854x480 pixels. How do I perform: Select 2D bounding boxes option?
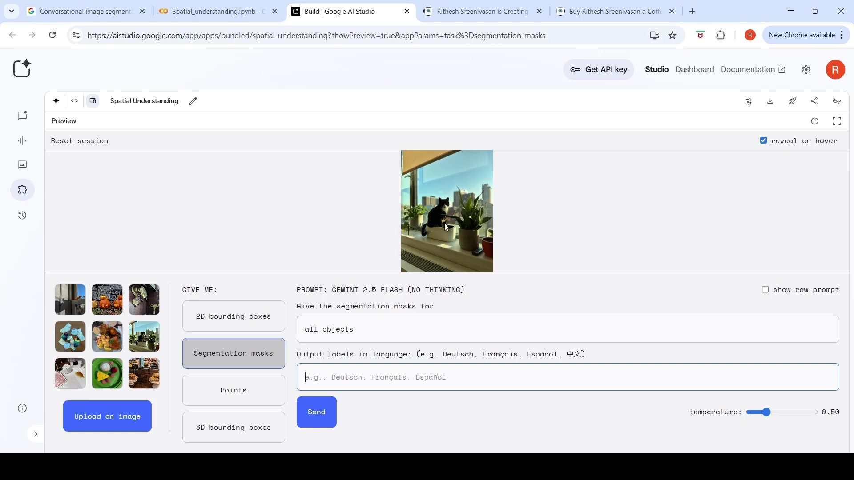[x=234, y=316]
